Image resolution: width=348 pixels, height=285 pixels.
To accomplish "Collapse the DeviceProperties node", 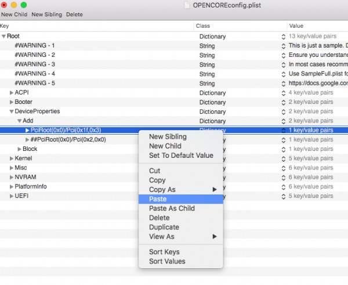I will [12, 111].
